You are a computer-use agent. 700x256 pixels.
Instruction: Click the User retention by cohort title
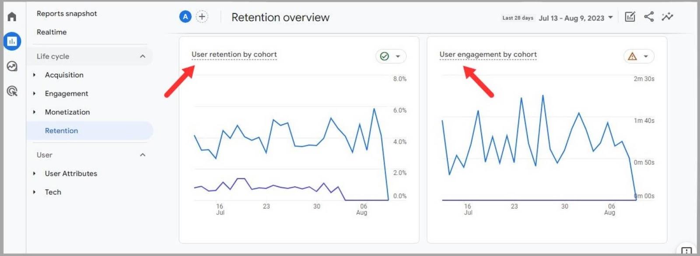point(234,55)
